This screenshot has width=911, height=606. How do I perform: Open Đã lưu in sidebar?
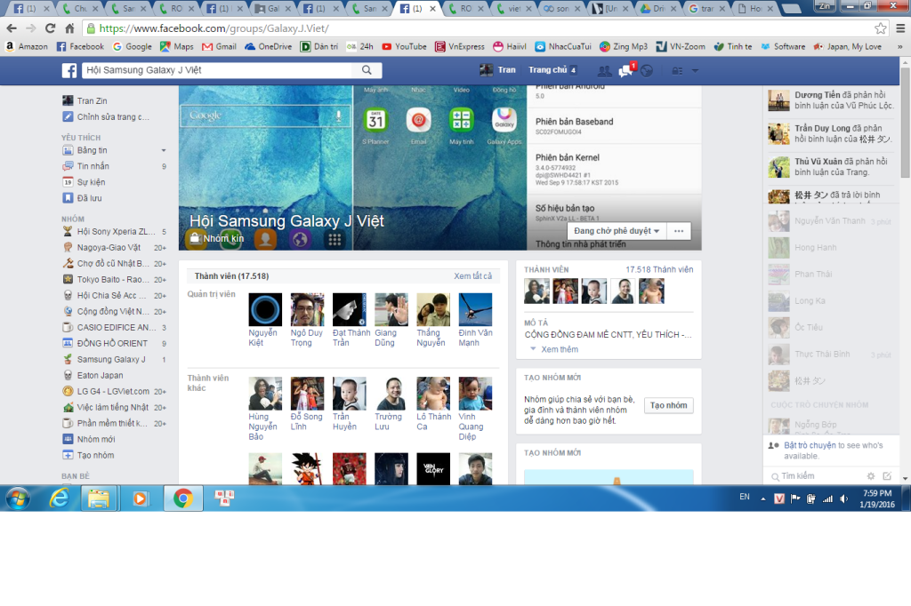(x=82, y=198)
